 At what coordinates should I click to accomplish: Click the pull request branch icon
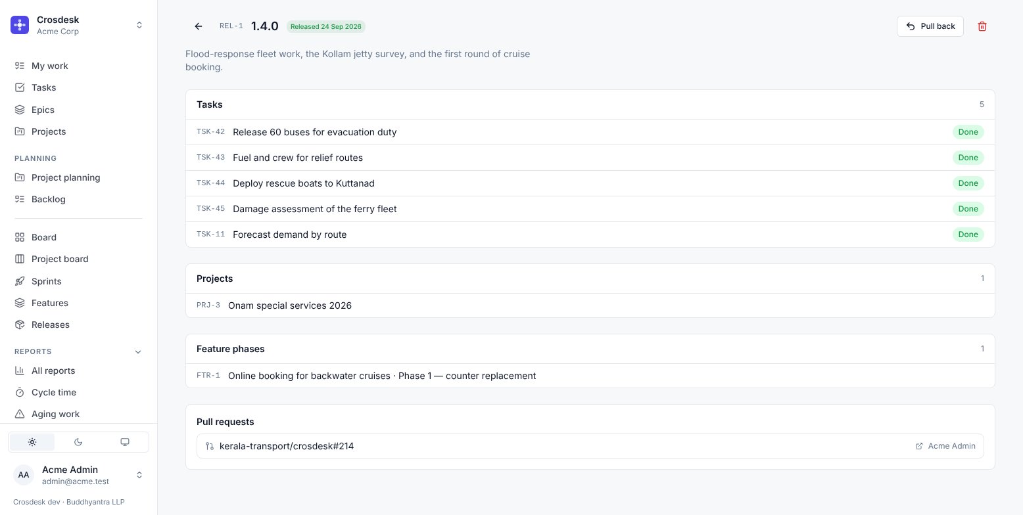click(210, 446)
